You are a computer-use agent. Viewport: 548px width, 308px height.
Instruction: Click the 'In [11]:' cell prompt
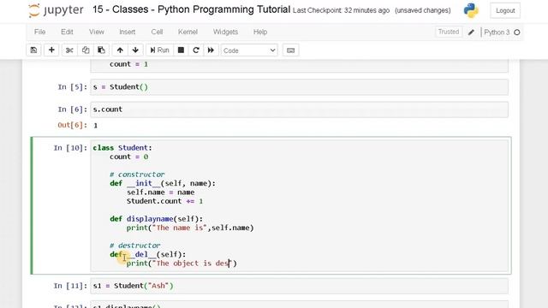pos(70,286)
